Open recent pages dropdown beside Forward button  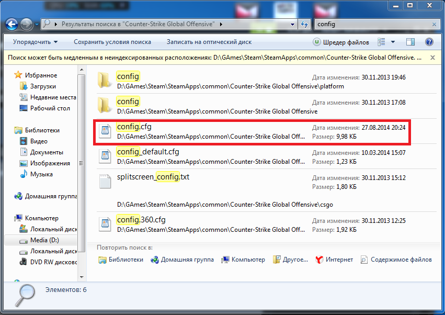pyautogui.click(x=37, y=25)
